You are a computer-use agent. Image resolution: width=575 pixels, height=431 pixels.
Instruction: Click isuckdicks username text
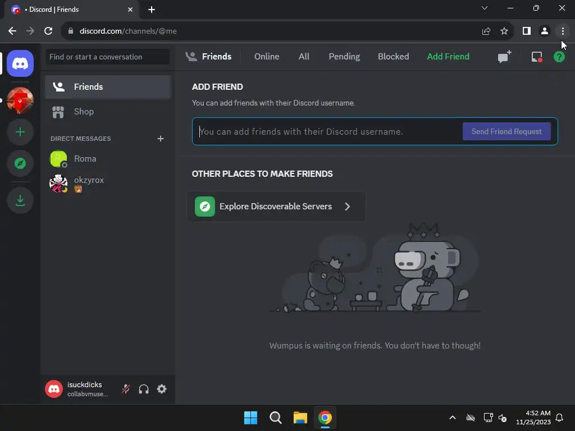[x=85, y=384]
